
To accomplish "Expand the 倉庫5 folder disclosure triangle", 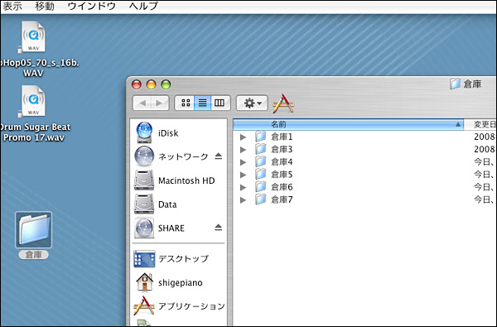I will pyautogui.click(x=243, y=175).
